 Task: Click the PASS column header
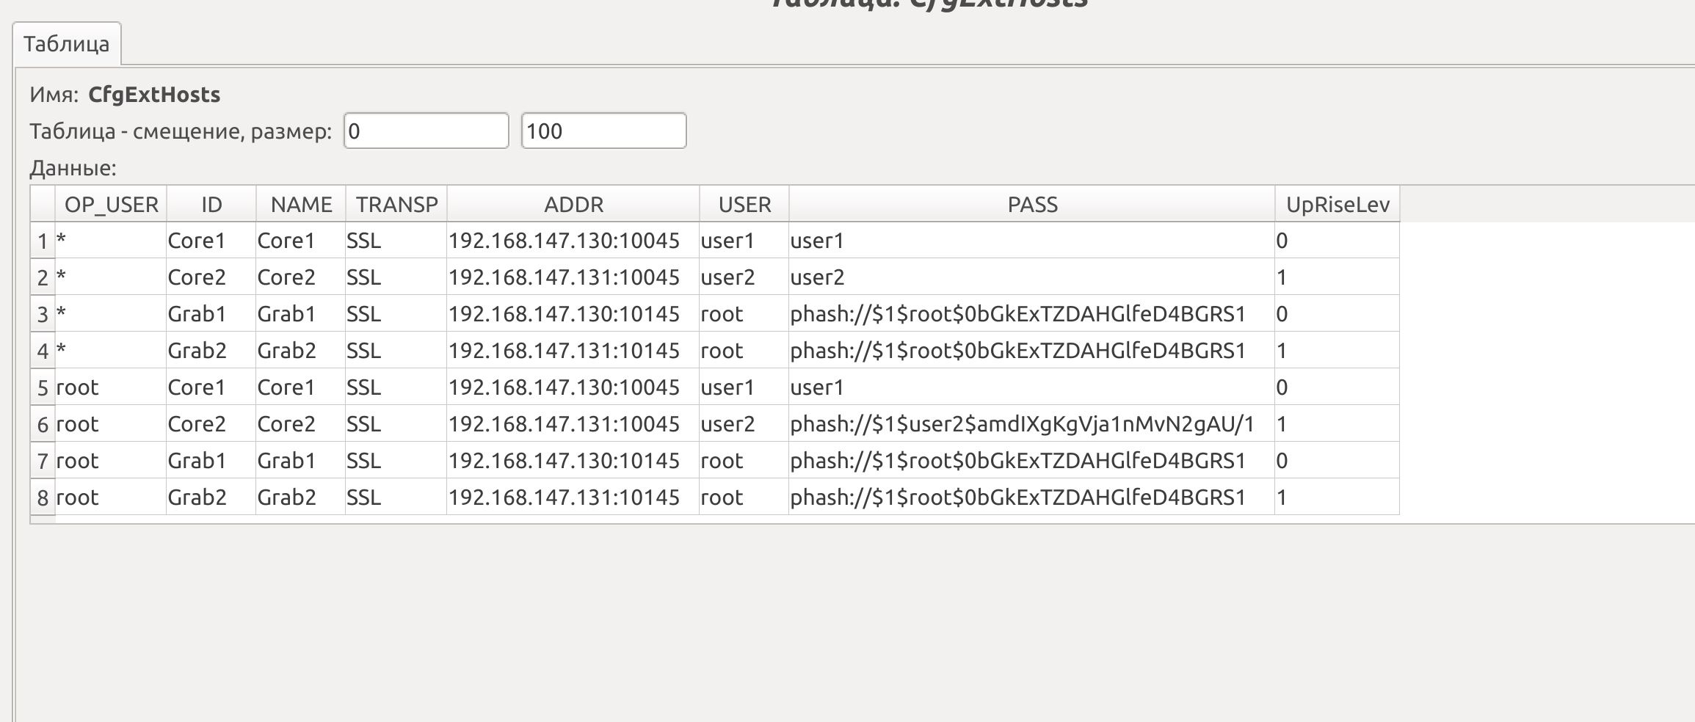1032,205
